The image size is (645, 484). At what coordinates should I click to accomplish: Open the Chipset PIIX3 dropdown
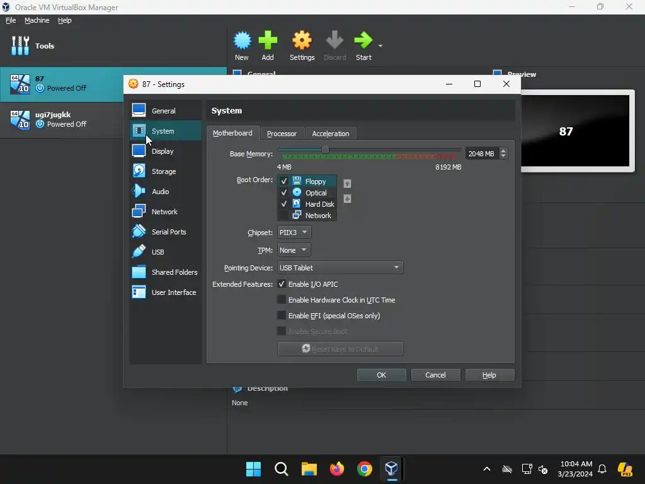tap(294, 232)
